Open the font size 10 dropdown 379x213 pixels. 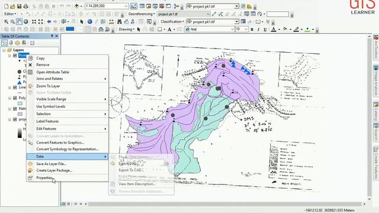(x=246, y=30)
